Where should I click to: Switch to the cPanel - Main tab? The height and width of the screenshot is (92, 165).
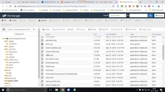click(x=109, y=2)
